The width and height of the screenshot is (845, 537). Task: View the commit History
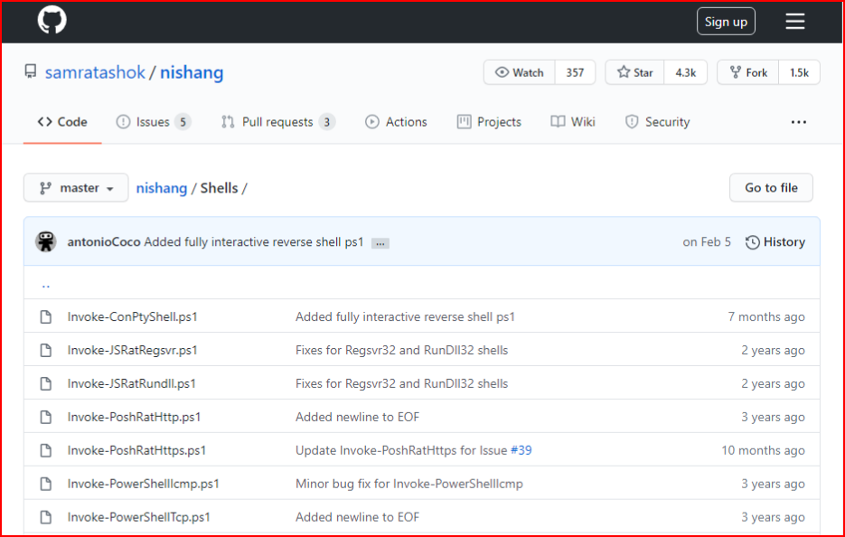pyautogui.click(x=775, y=242)
